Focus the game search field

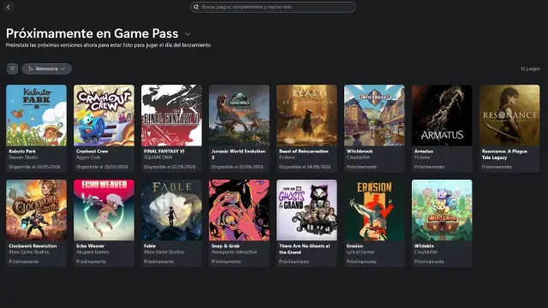click(273, 7)
